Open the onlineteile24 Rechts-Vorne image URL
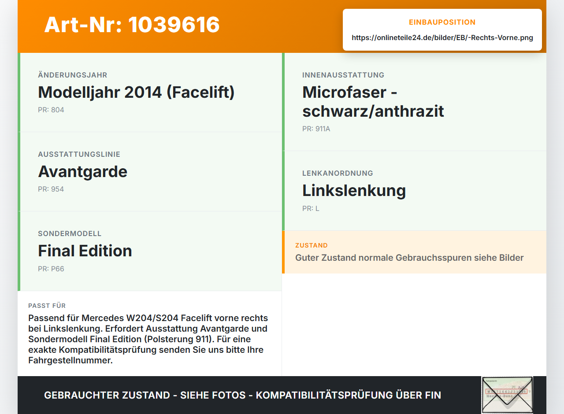 point(442,37)
